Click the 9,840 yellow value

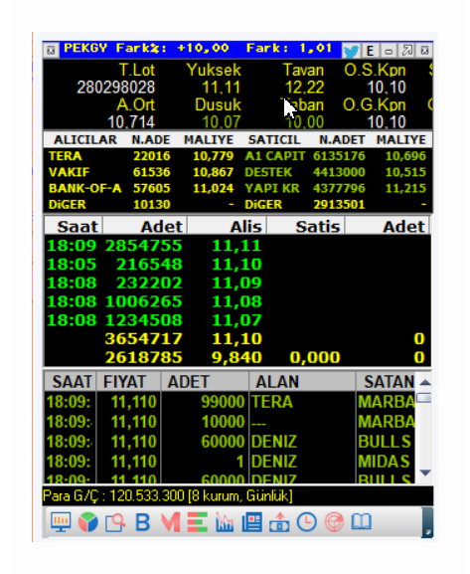(x=237, y=358)
